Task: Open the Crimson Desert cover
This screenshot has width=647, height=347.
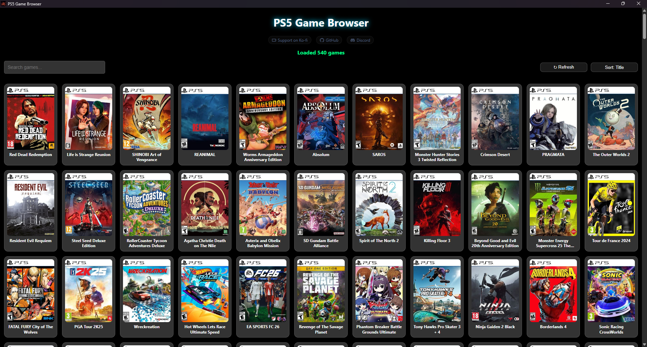Action: click(x=495, y=118)
